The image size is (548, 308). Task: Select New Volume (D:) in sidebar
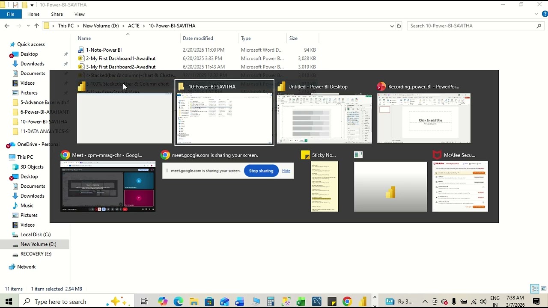[x=38, y=244]
